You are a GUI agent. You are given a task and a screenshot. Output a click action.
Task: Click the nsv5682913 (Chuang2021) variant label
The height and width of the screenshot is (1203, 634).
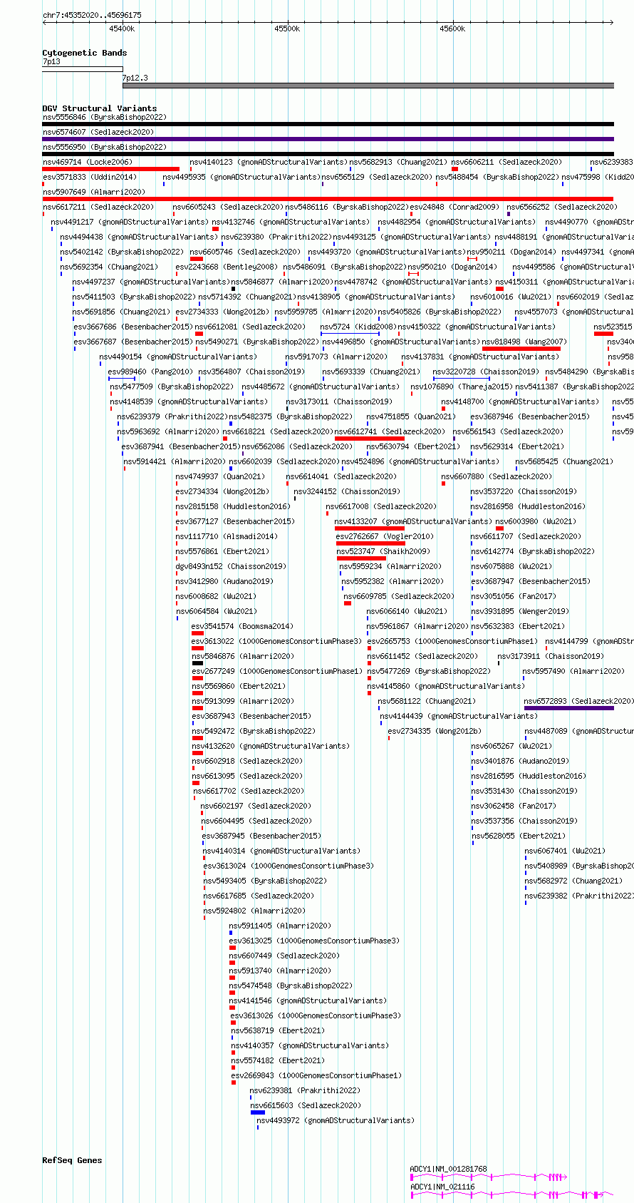pyautogui.click(x=398, y=162)
